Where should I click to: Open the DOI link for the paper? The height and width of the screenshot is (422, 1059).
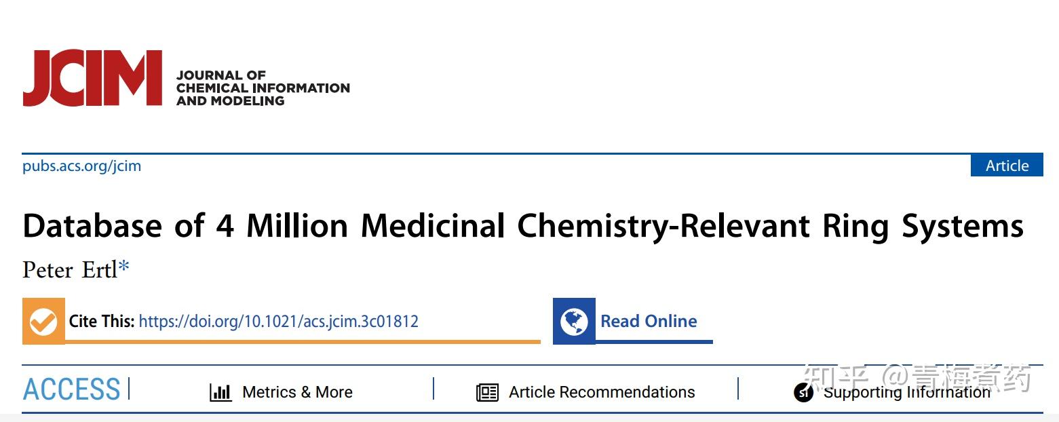[277, 322]
